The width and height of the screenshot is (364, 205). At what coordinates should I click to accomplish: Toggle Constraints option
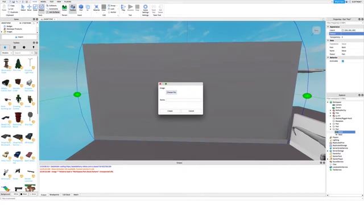(x=52, y=9)
